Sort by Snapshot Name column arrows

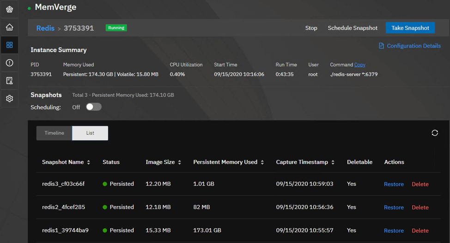pyautogui.click(x=88, y=162)
